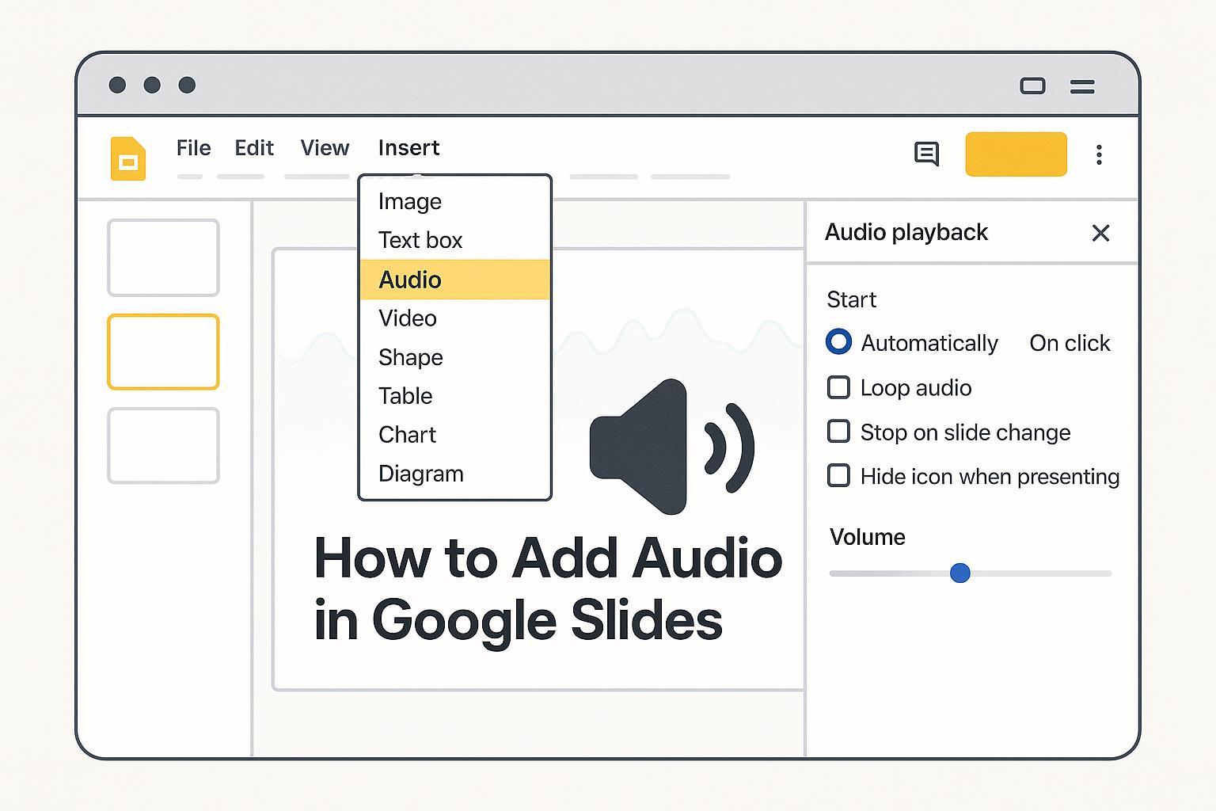Toggle Hide icon when presenting
This screenshot has width=1216, height=811.
pos(838,476)
